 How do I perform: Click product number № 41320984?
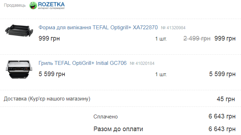point(173,28)
